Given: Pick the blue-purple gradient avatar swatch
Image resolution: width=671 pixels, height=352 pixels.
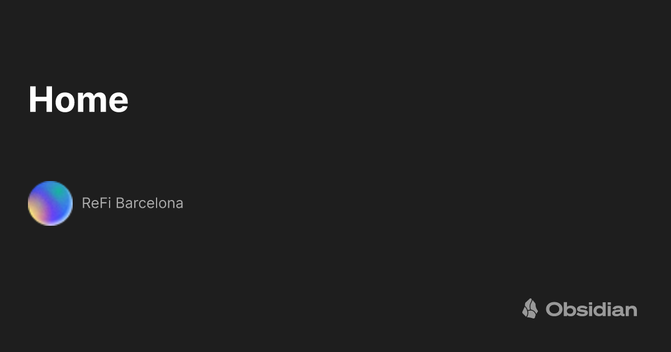Looking at the screenshot, I should click(x=50, y=203).
